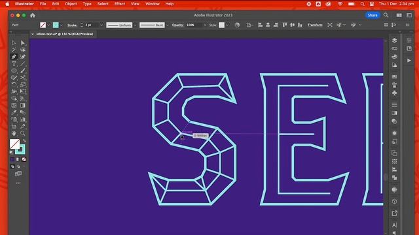Change the screen mode

(x=18, y=174)
